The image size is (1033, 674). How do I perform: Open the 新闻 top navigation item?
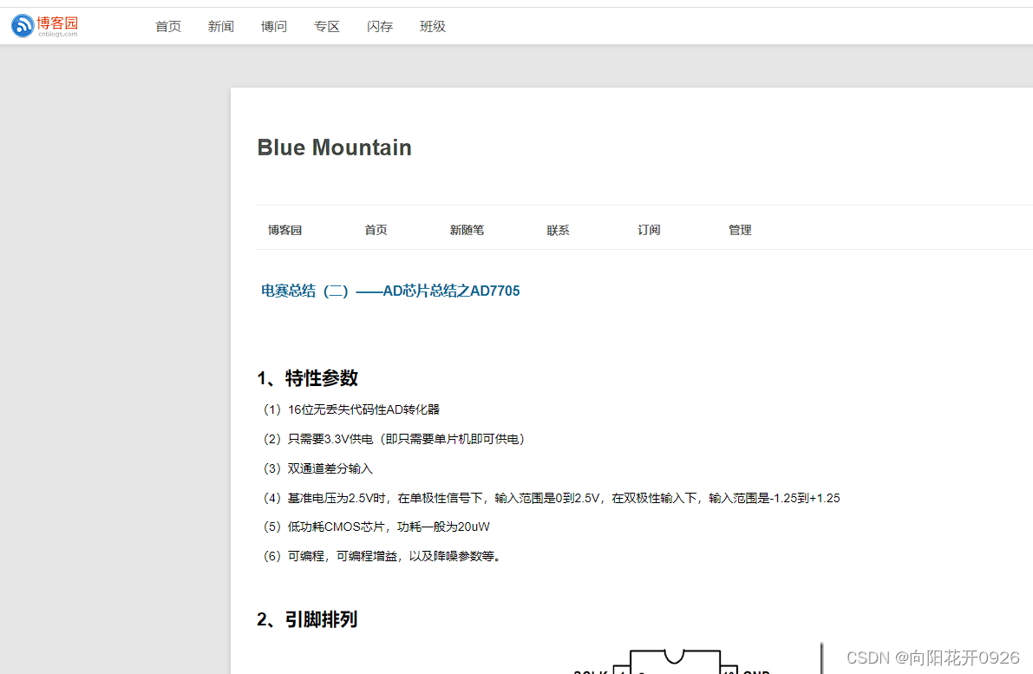click(220, 26)
